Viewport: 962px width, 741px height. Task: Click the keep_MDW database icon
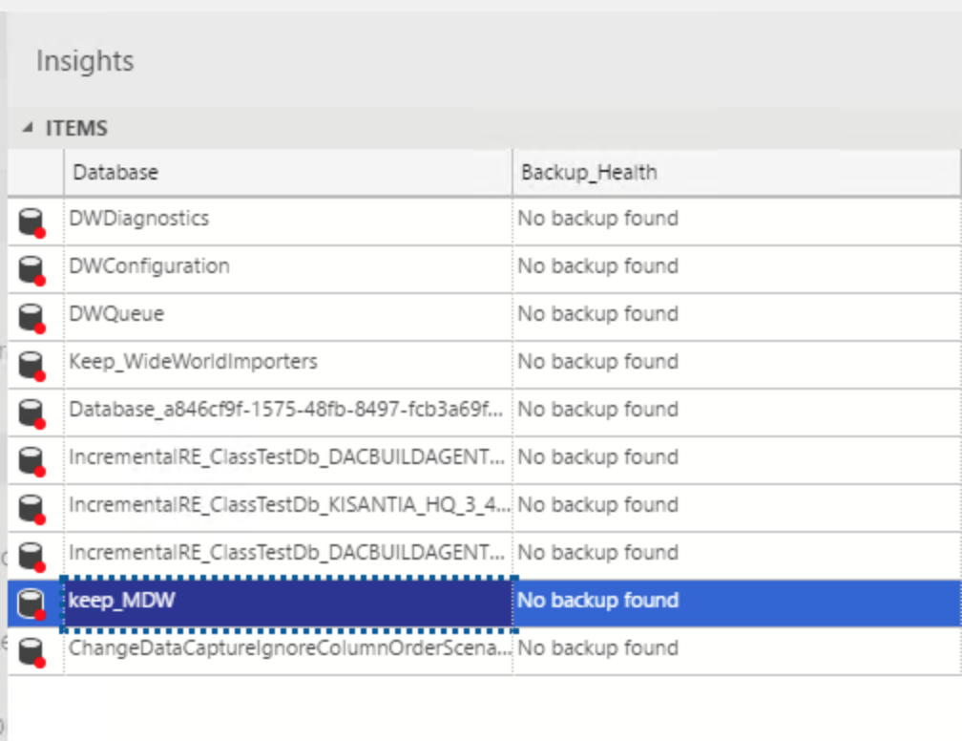click(31, 600)
